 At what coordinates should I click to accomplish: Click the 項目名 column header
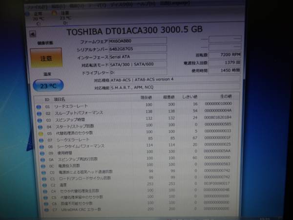point(60,99)
